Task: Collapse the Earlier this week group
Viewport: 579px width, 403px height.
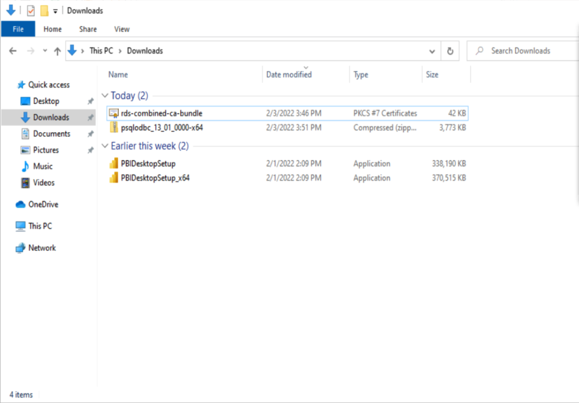Action: pyautogui.click(x=105, y=146)
